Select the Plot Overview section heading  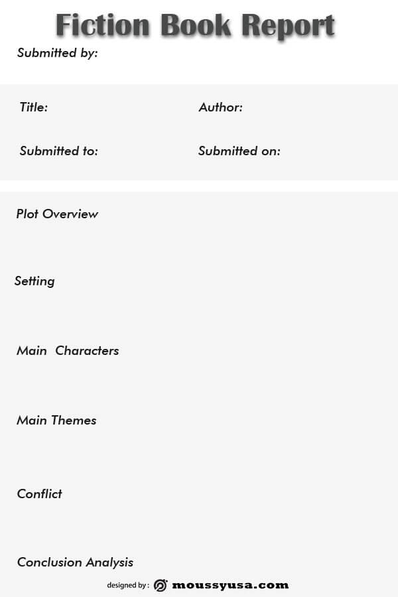pyautogui.click(x=57, y=214)
